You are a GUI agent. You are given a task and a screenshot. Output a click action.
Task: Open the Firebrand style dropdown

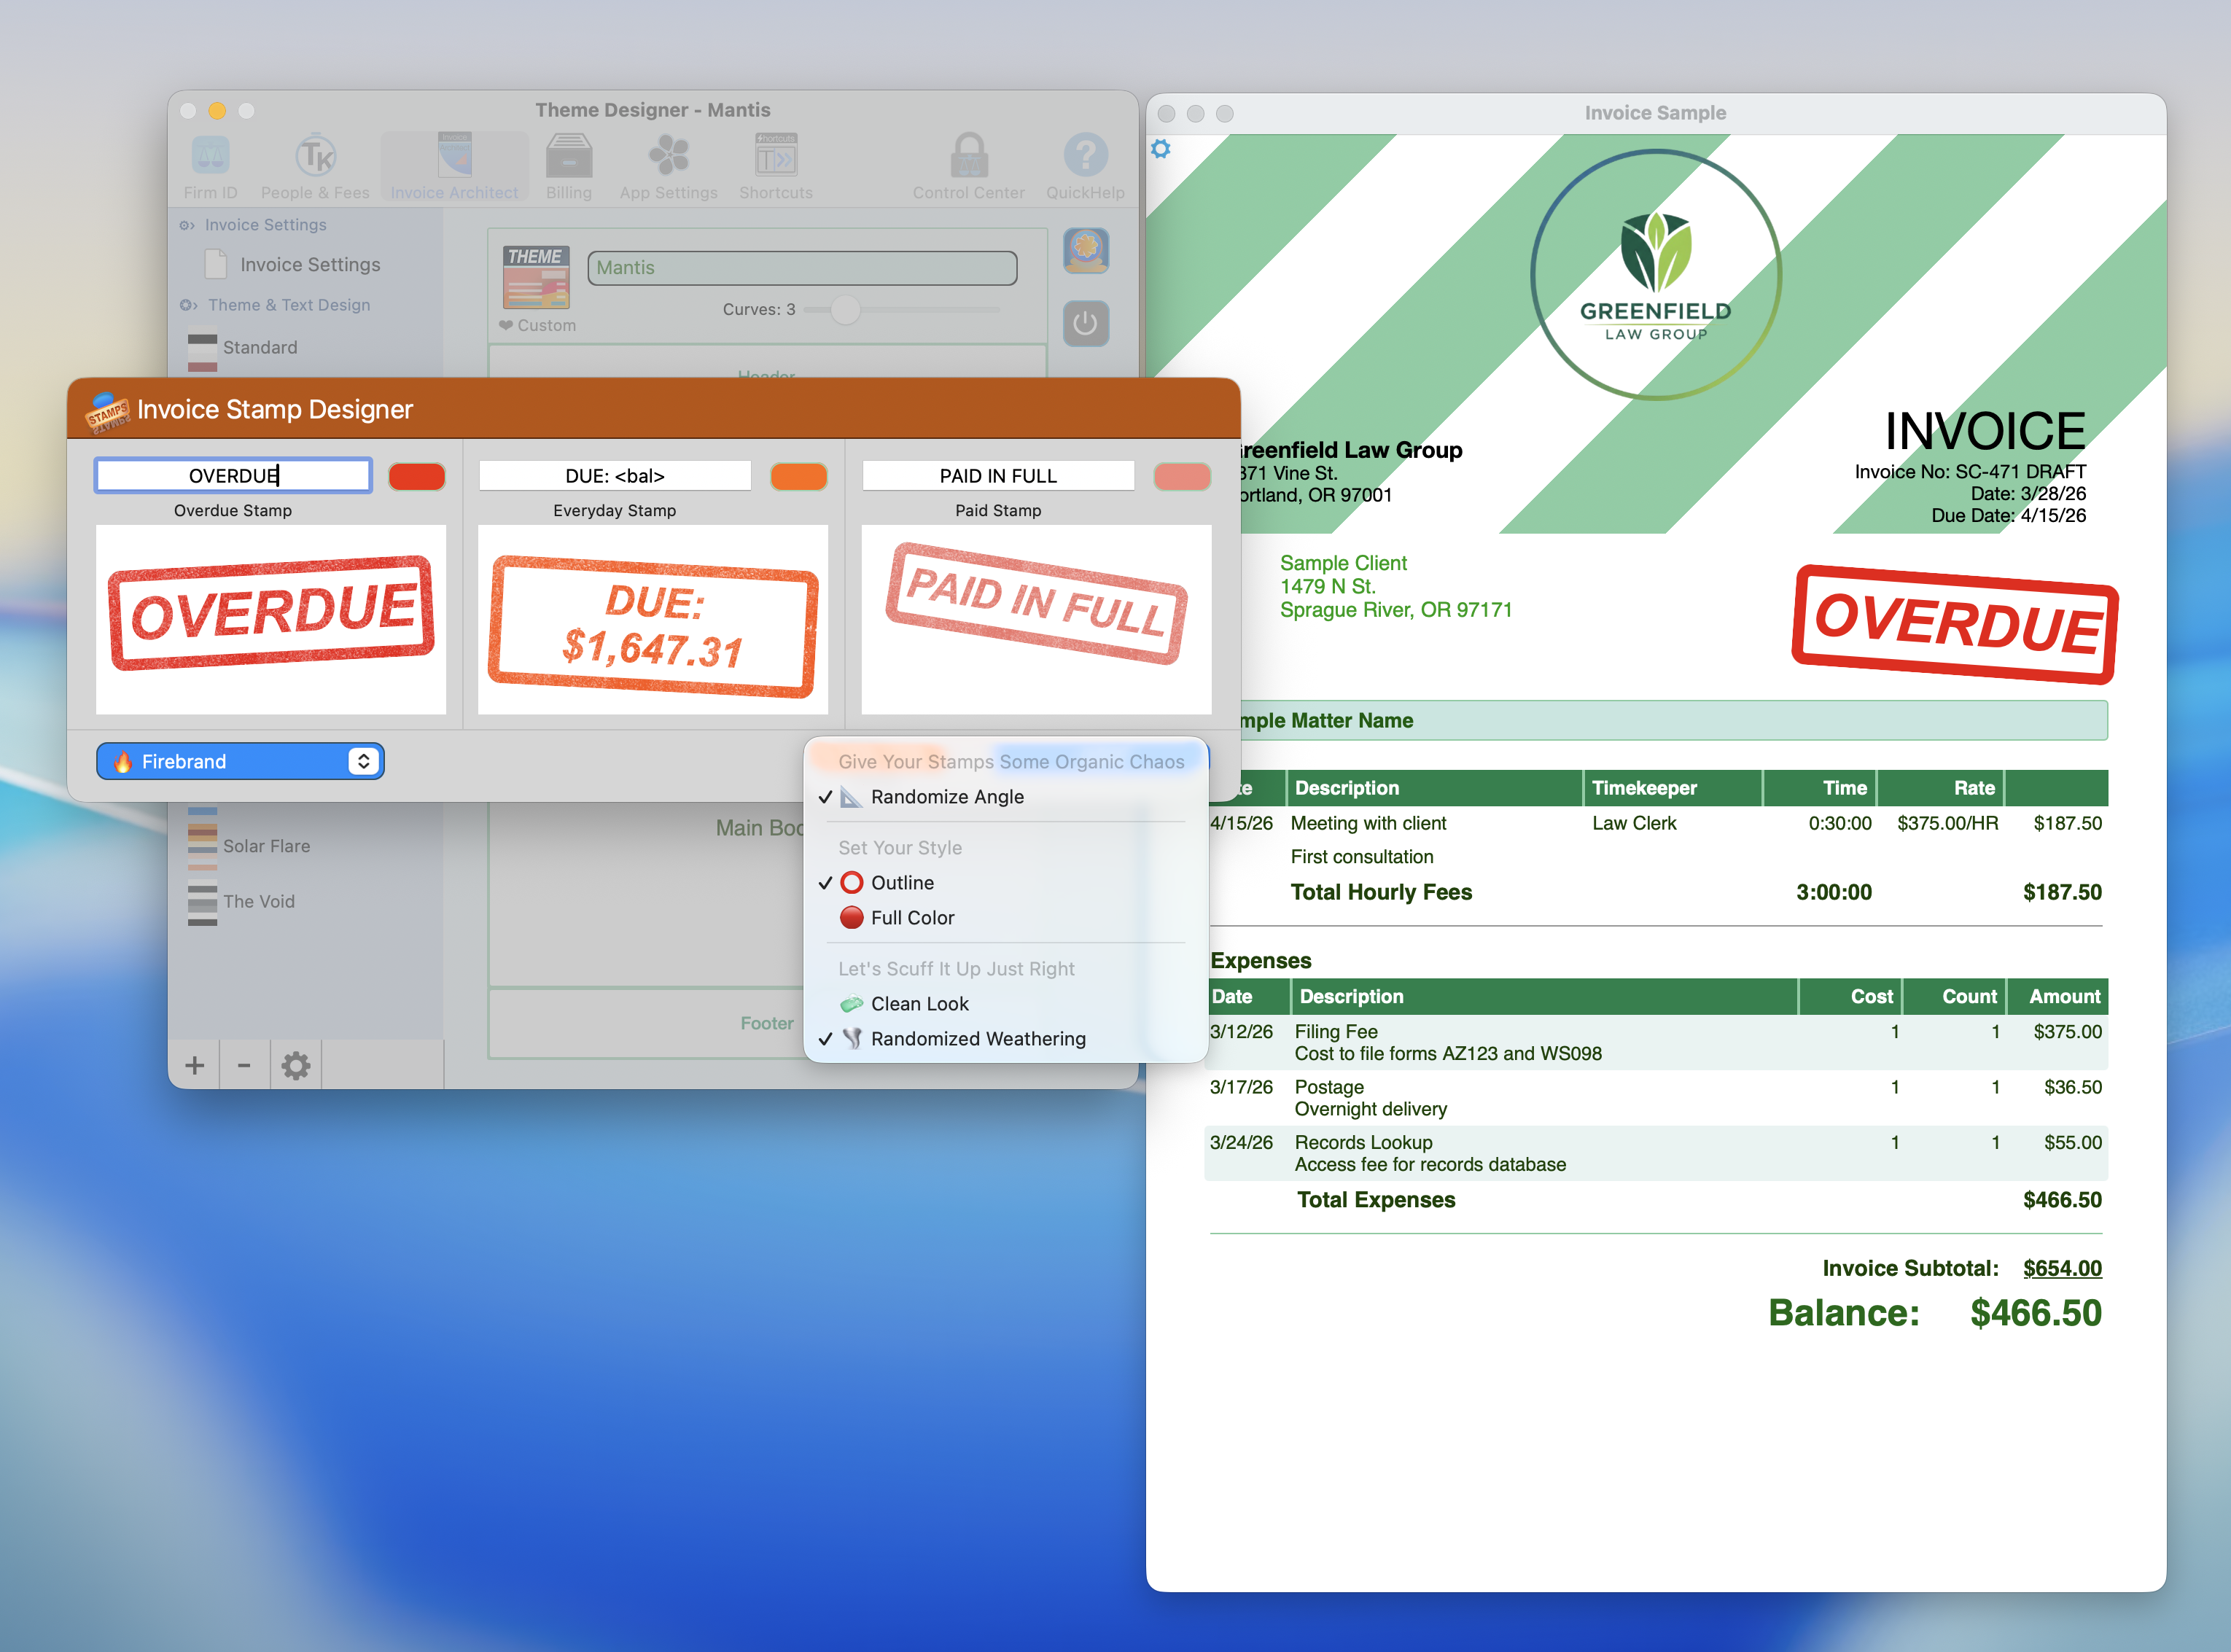(x=240, y=762)
